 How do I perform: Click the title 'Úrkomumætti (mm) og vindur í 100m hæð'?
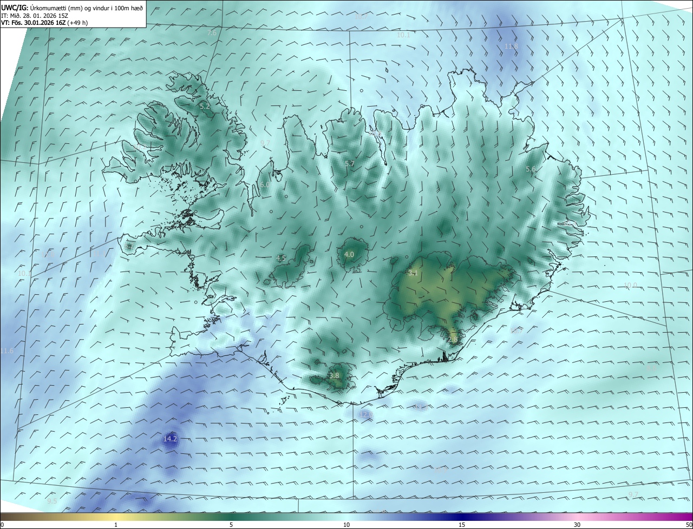tap(87, 8)
